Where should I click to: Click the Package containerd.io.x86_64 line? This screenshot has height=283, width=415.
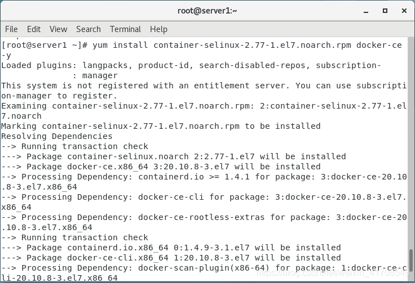(171, 248)
